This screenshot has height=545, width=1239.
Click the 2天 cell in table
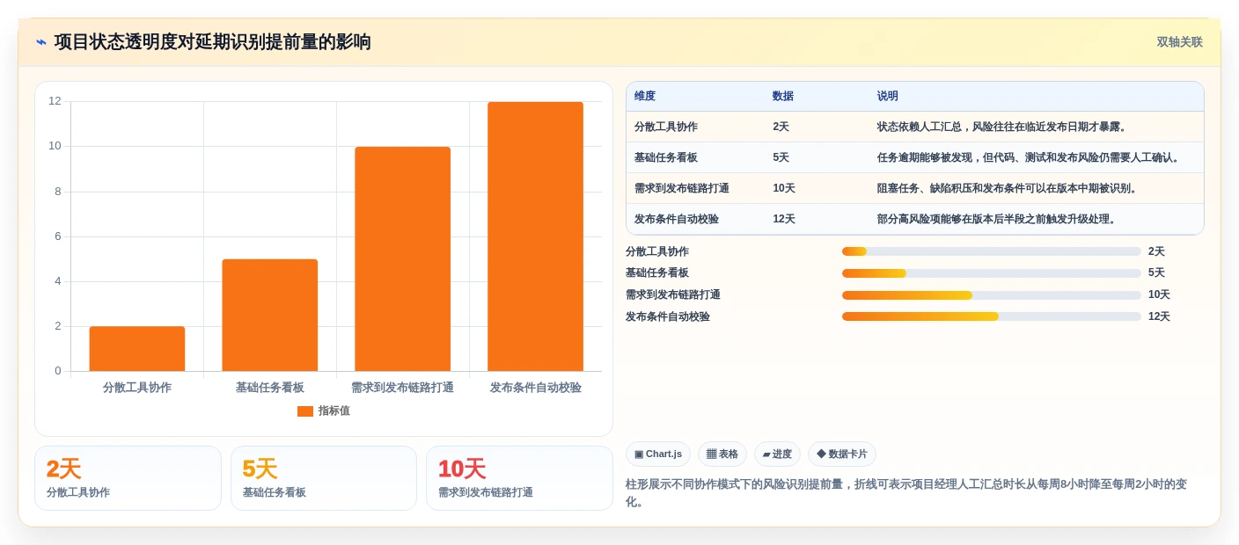point(781,127)
